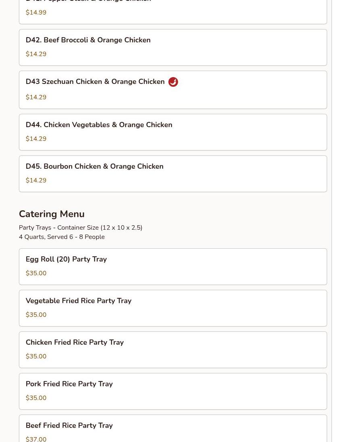The height and width of the screenshot is (442, 340).
Task: Select Pork Fried Rice Party Tray
Action: click(x=173, y=391)
